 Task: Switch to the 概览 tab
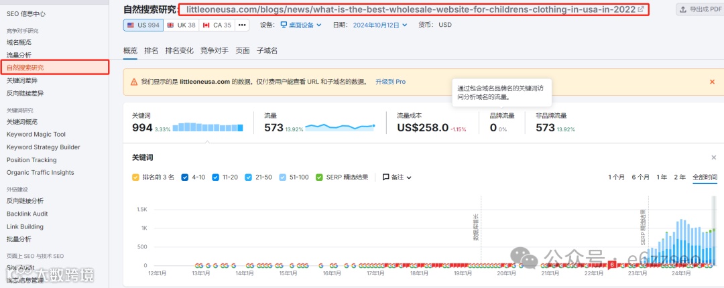[130, 51]
